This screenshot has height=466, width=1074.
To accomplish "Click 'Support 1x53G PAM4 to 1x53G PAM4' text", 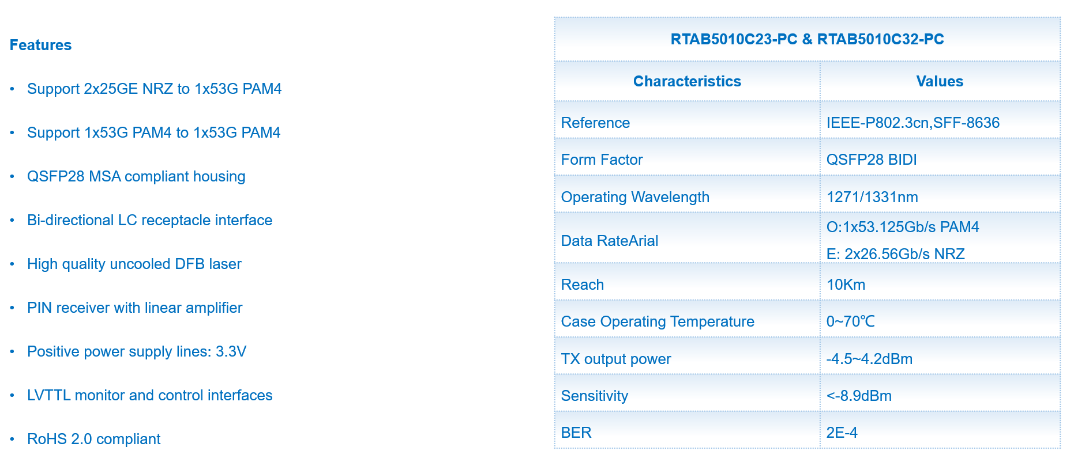I will point(153,132).
